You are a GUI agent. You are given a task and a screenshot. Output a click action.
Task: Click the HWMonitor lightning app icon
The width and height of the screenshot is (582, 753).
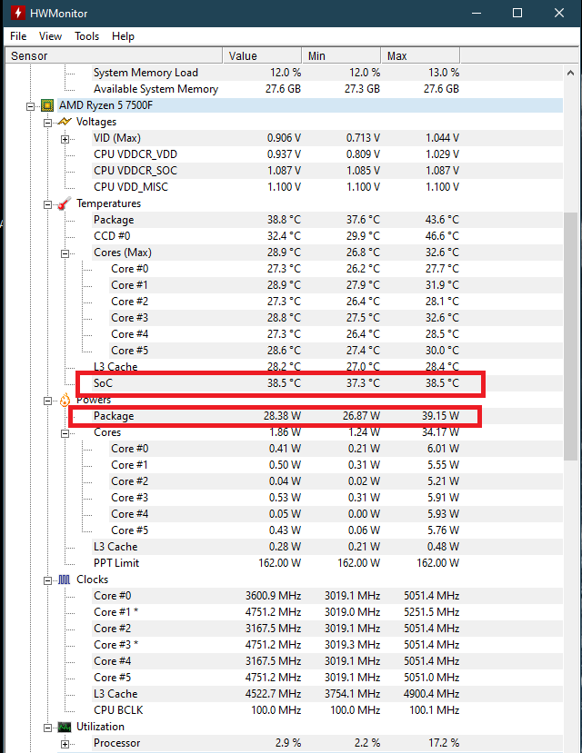(x=18, y=13)
